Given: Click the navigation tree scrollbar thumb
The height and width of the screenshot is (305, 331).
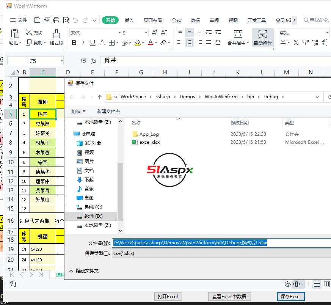Looking at the screenshot, I should pos(120,192).
